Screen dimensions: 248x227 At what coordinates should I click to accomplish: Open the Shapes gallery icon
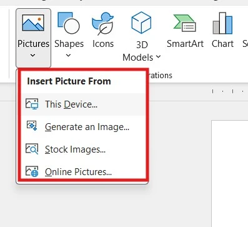69,23
